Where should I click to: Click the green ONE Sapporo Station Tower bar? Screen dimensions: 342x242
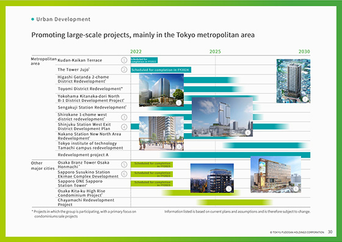tap(152, 183)
